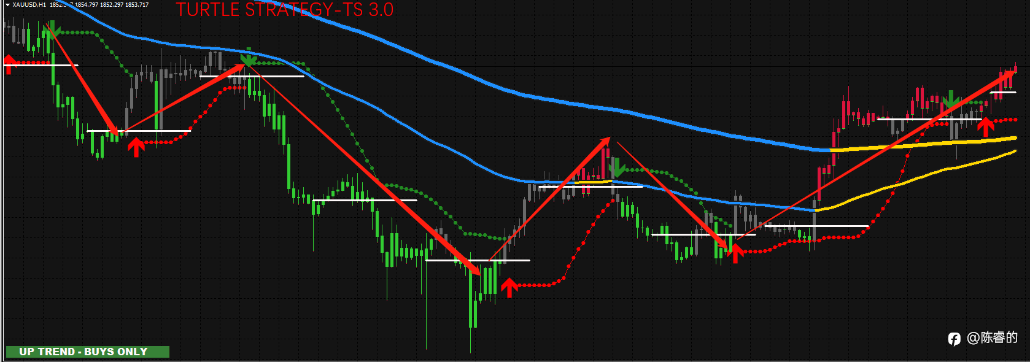This screenshot has height=362, width=1030.
Task: Select the XAUUSD,H1 symbol label
Action: tap(29, 5)
